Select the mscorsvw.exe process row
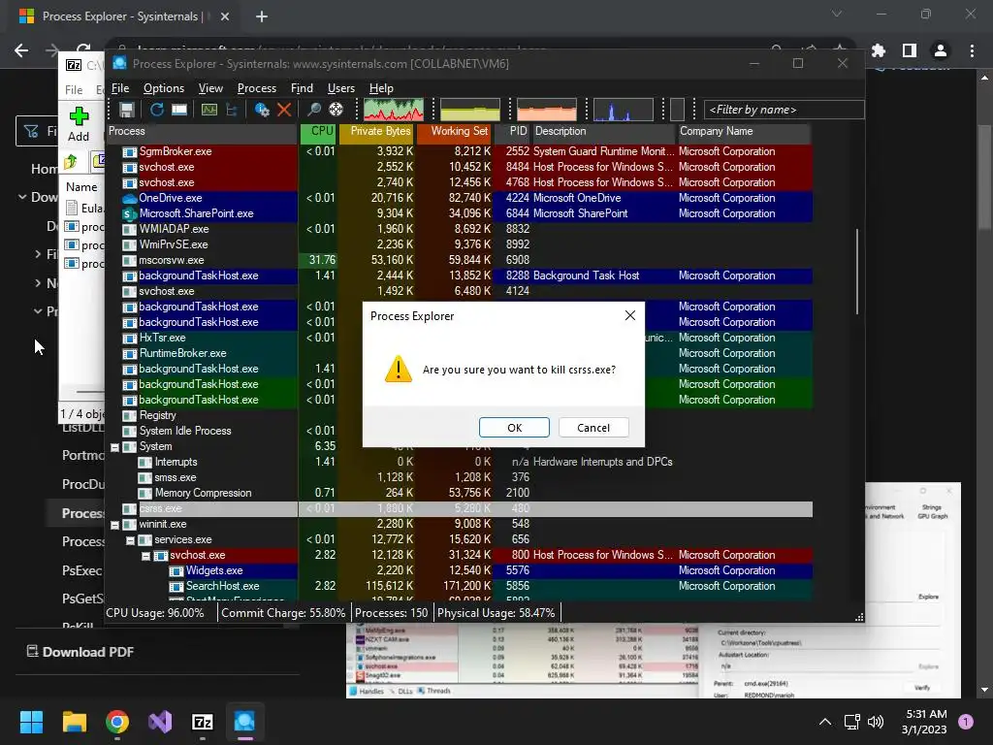 (460, 260)
